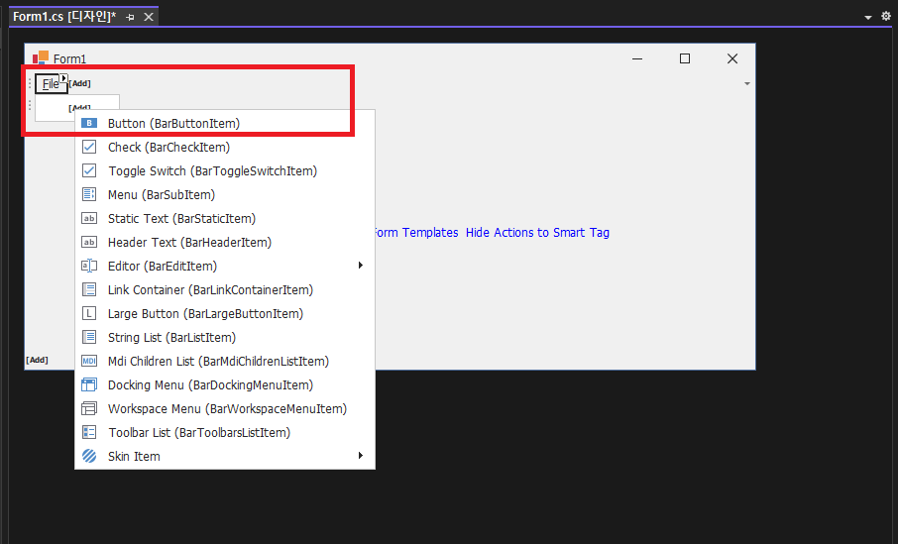Click the Docking Menu icon
Screen dimensions: 898x544
(x=89, y=384)
